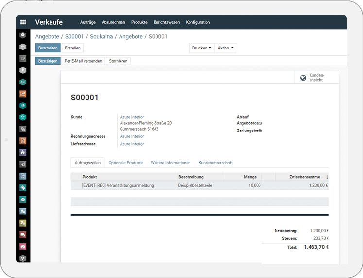
Task: Click the address line Alexander-Fleming-Straße 20
Action: (146, 123)
